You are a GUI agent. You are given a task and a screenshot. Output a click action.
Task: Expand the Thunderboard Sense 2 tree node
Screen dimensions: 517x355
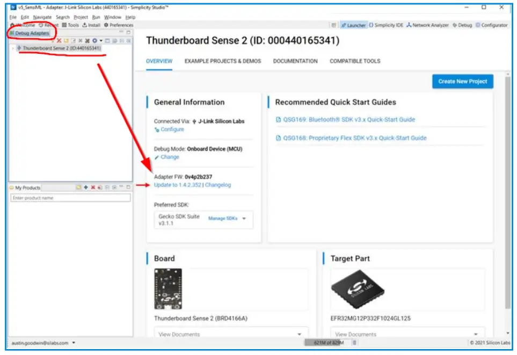pyautogui.click(x=13, y=48)
